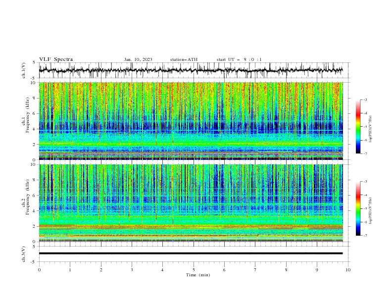392x303 pixels.
Task: Click the "ch.2 Frequency (kHz)" axis label
Action: click(x=26, y=197)
